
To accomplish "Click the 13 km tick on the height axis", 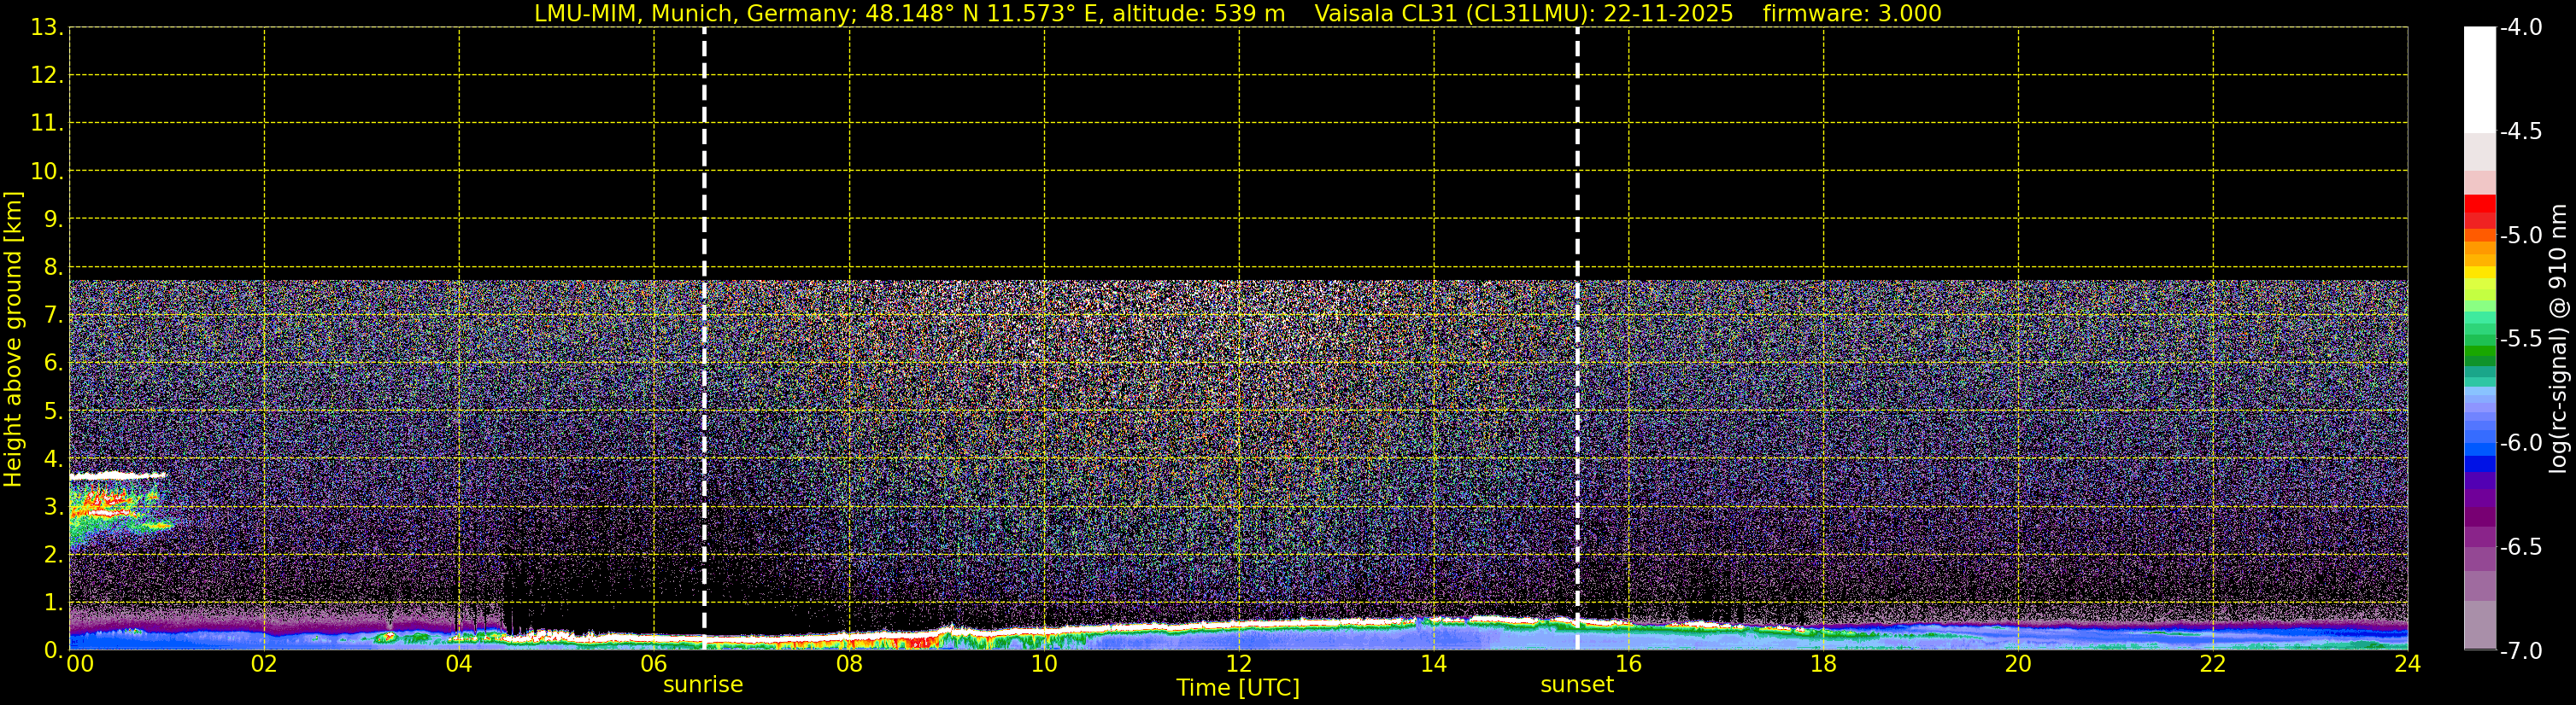I will [x=45, y=28].
